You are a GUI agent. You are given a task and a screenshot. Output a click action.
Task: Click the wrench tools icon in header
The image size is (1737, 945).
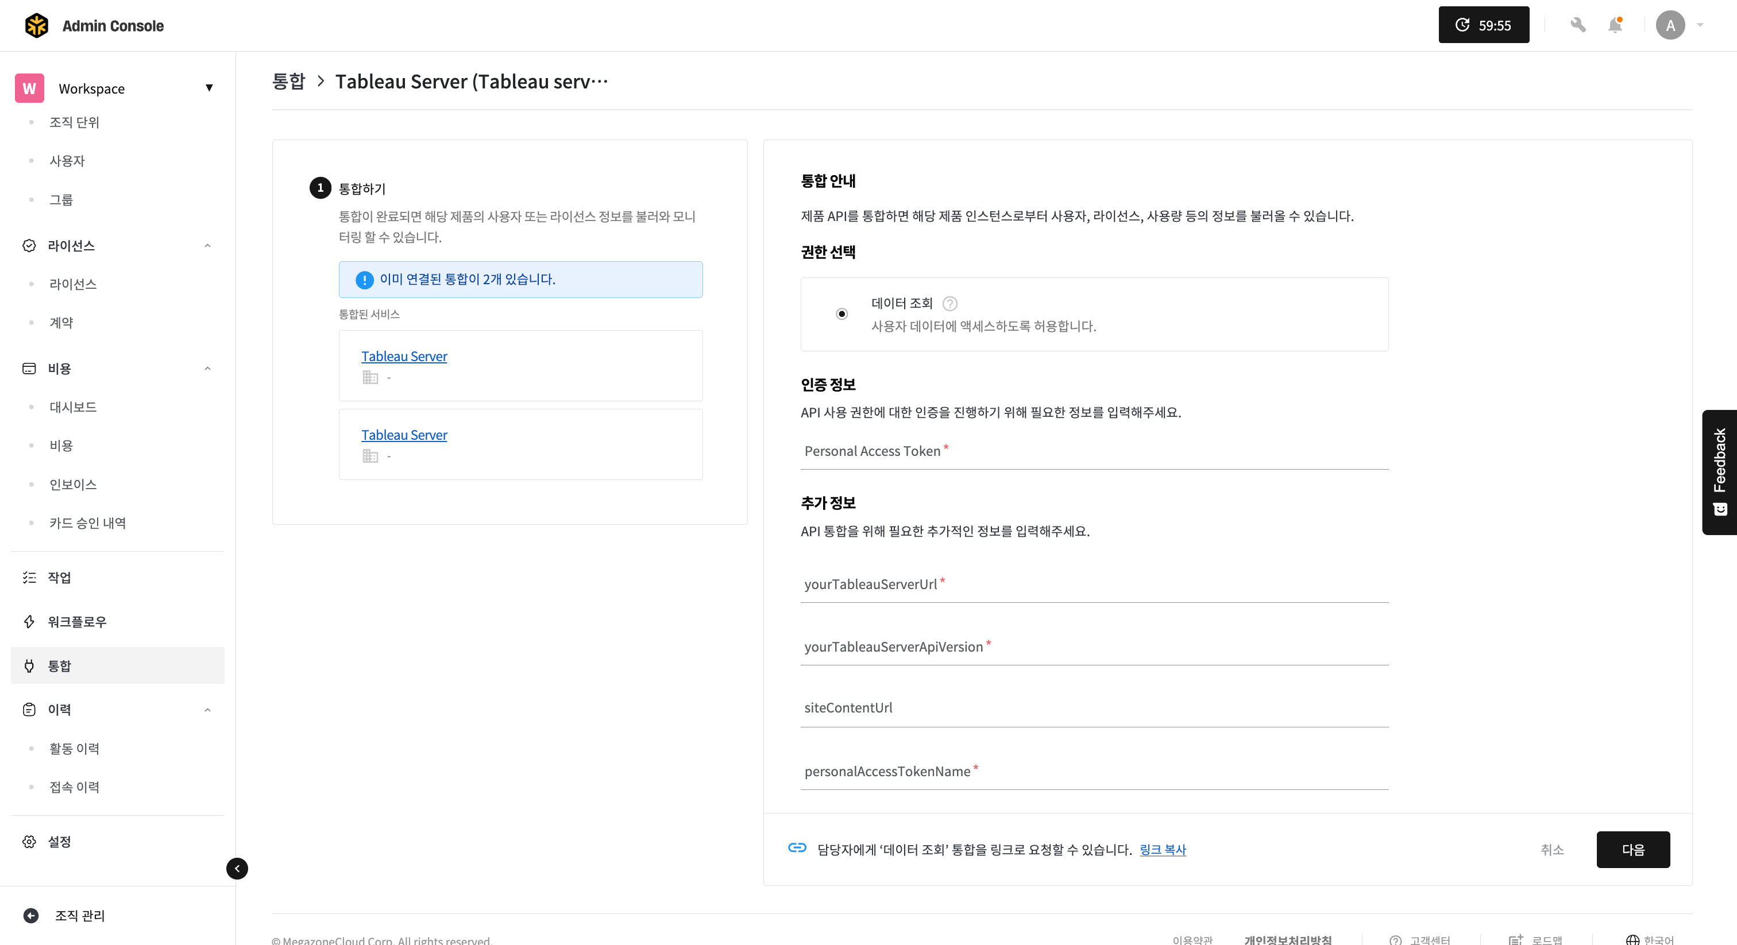point(1578,26)
